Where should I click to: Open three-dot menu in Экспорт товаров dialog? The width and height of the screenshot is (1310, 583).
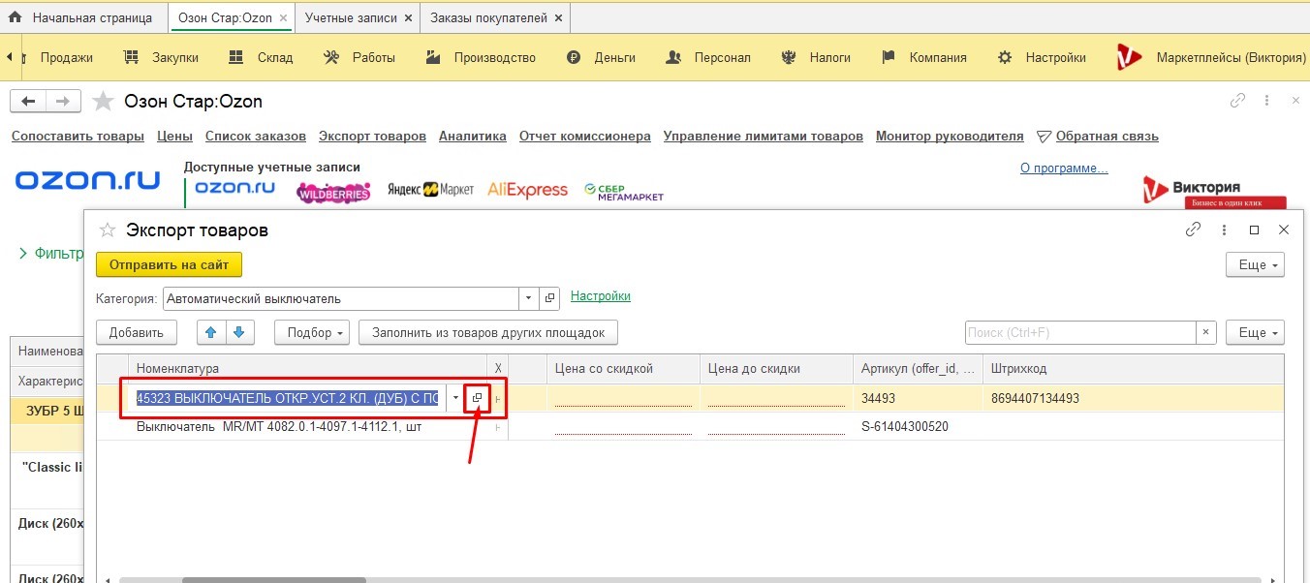[x=1225, y=230]
